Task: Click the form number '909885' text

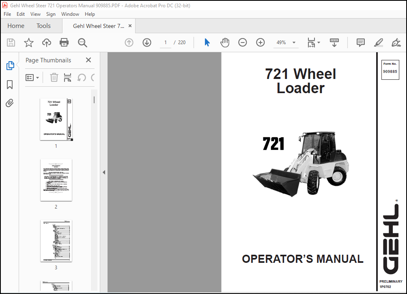Action: (390, 72)
